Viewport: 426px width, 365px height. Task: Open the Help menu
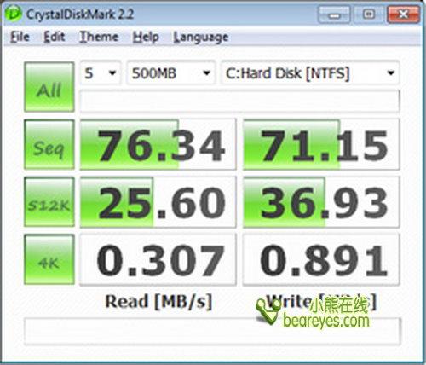click(x=146, y=37)
